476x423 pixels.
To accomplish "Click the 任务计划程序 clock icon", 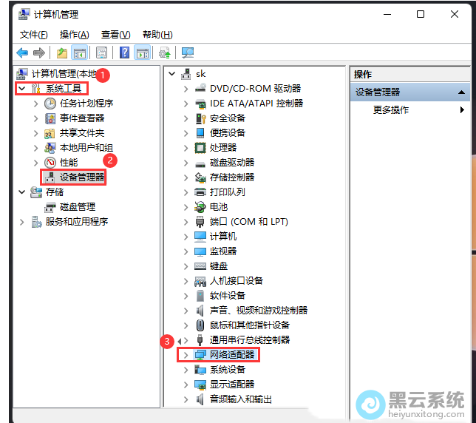I will pyautogui.click(x=50, y=104).
